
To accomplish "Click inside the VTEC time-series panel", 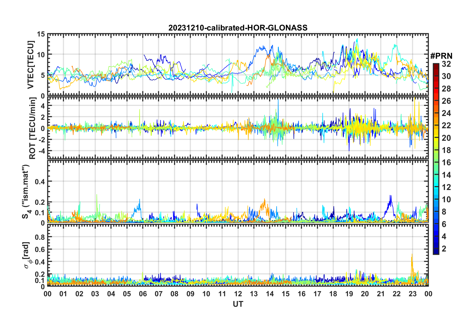I will tap(238, 65).
